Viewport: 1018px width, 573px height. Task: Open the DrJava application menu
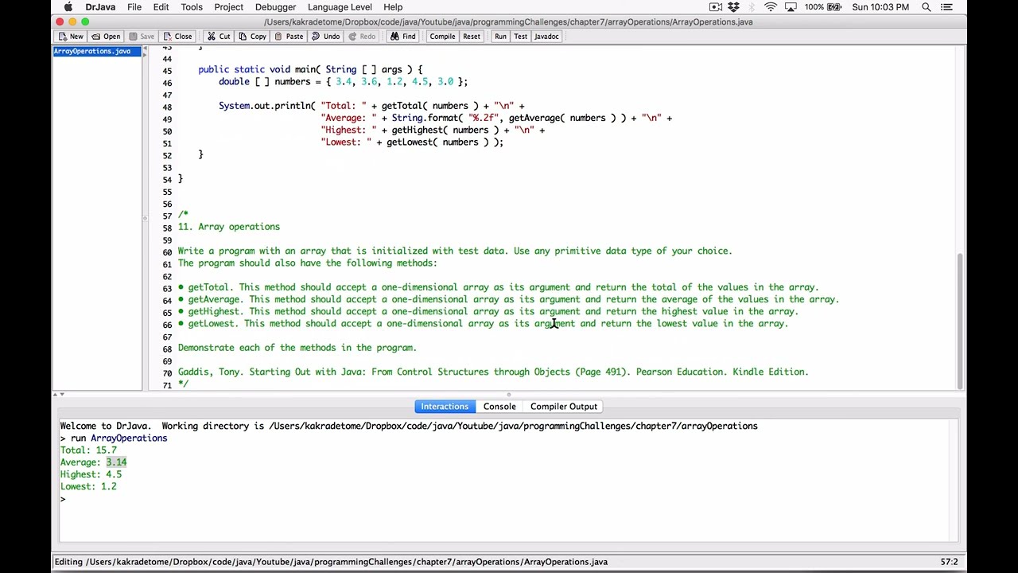pos(100,7)
